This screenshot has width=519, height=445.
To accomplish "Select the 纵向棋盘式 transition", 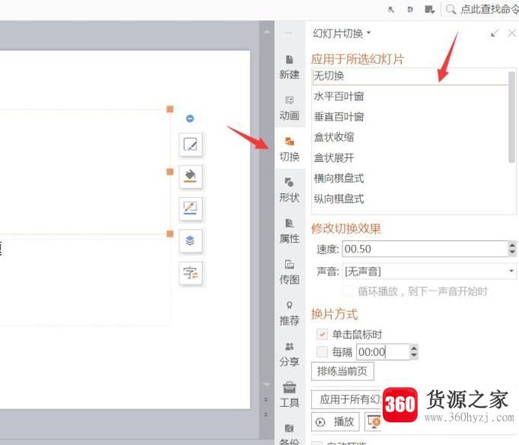I will pos(409,199).
